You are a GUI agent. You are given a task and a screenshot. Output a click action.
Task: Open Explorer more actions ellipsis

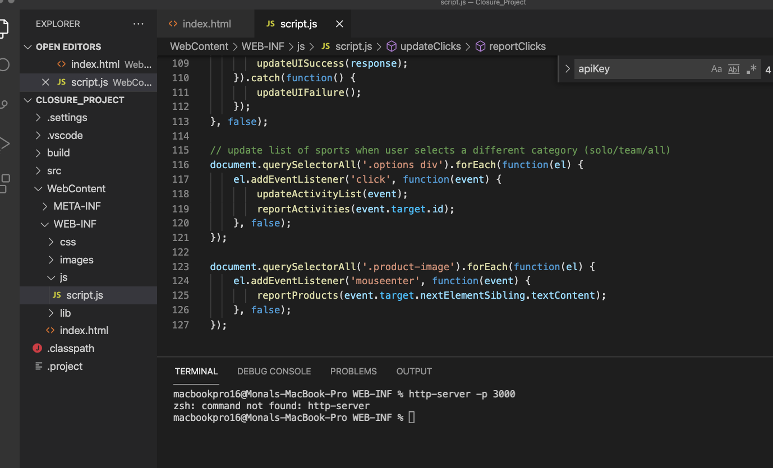point(138,24)
